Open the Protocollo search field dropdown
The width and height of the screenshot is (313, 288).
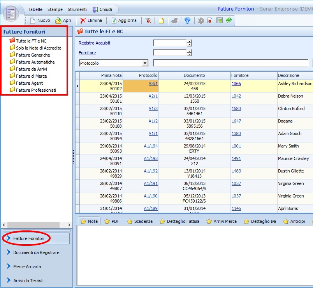[x=145, y=63]
